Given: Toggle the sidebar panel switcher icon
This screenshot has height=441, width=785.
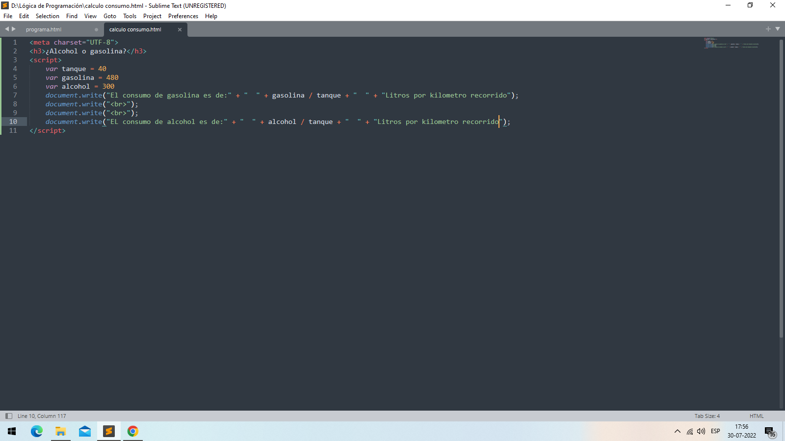Looking at the screenshot, I should coord(8,416).
